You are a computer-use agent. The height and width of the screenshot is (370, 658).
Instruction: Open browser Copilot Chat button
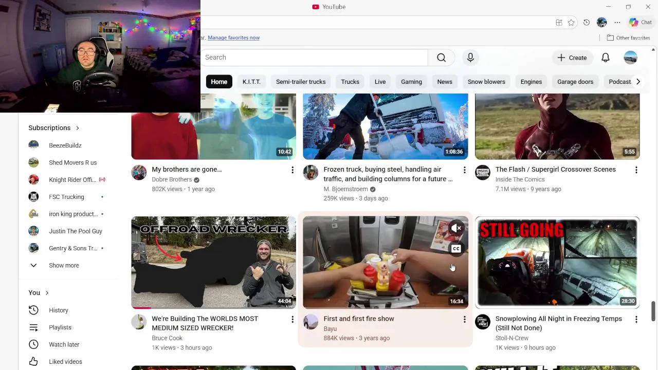pos(641,22)
